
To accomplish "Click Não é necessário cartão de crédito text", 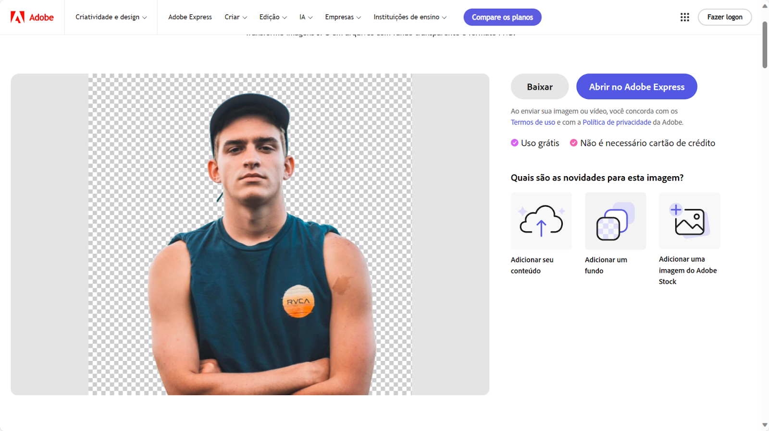I will click(x=647, y=143).
